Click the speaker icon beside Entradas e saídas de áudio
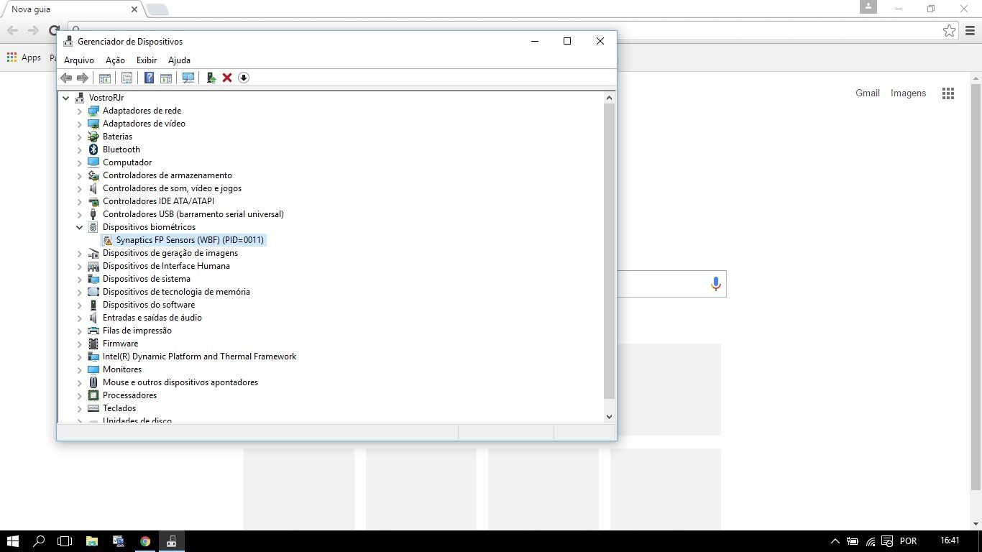982x552 pixels. click(93, 318)
